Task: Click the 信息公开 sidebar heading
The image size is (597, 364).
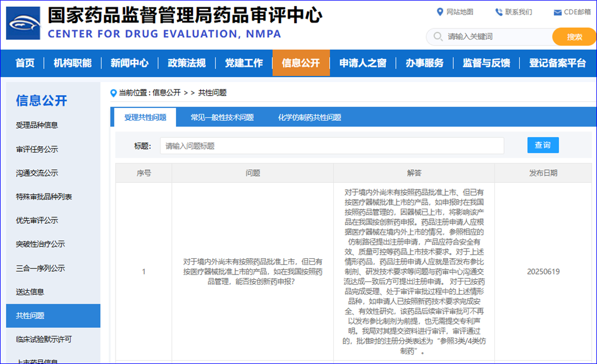Action: coord(42,101)
